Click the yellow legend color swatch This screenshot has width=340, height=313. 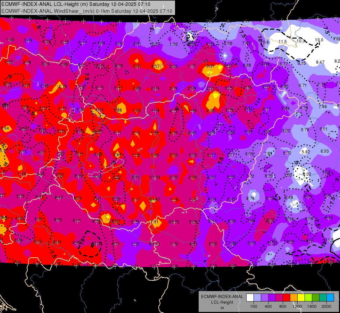[301, 298]
